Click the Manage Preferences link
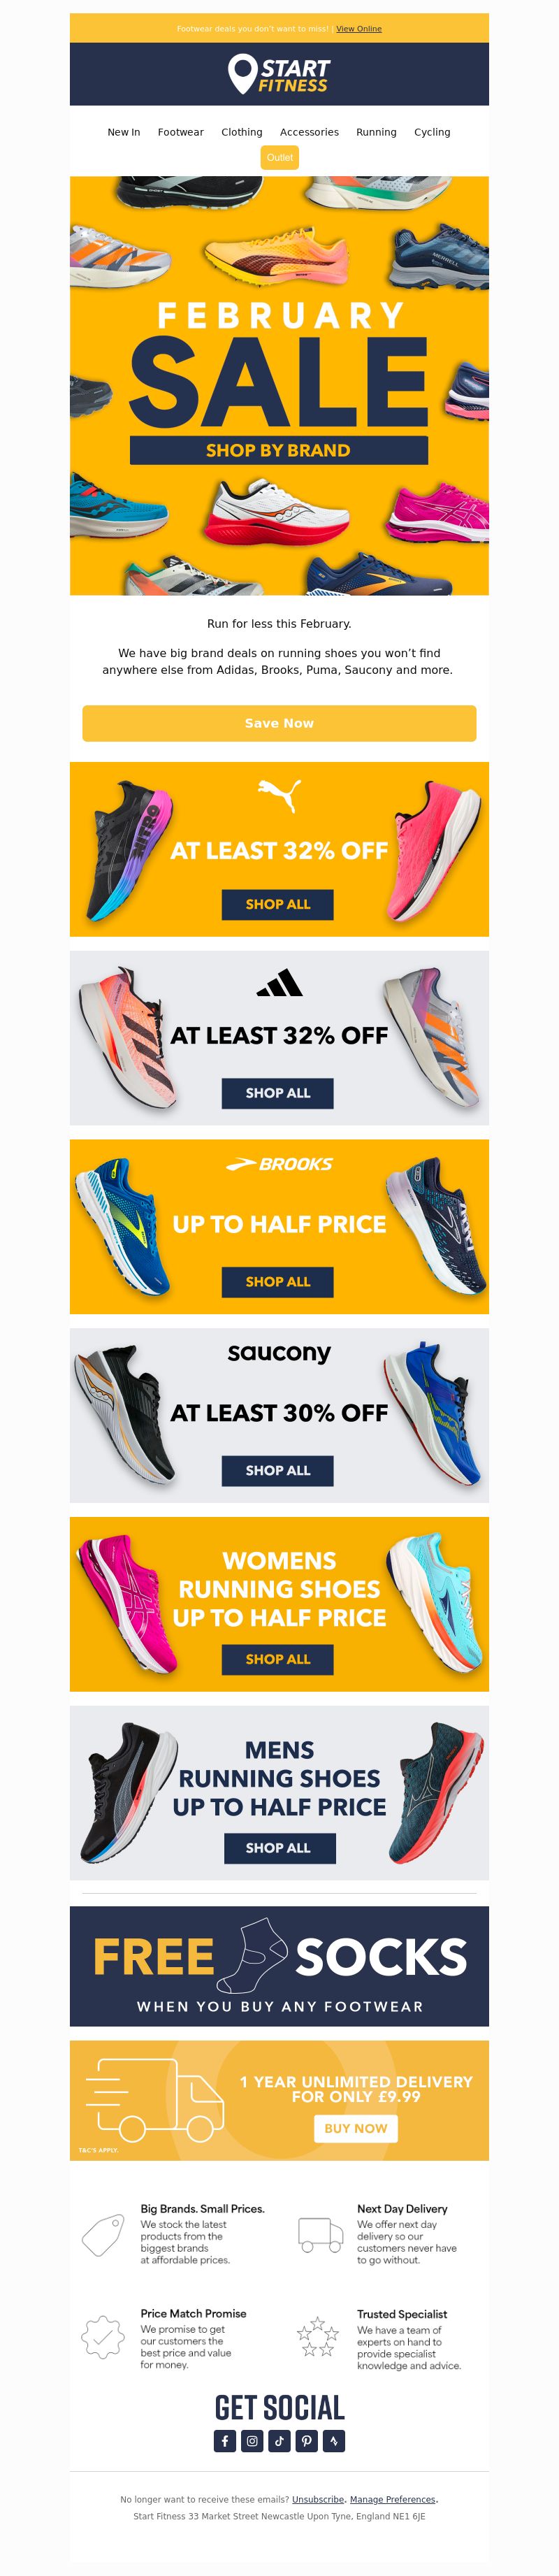Screen dimensions: 559x2576 pos(393,2499)
